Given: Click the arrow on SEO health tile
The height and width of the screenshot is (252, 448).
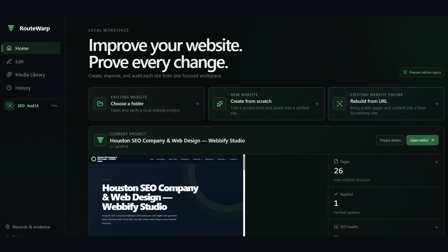Looking at the screenshot, I should 436,227.
